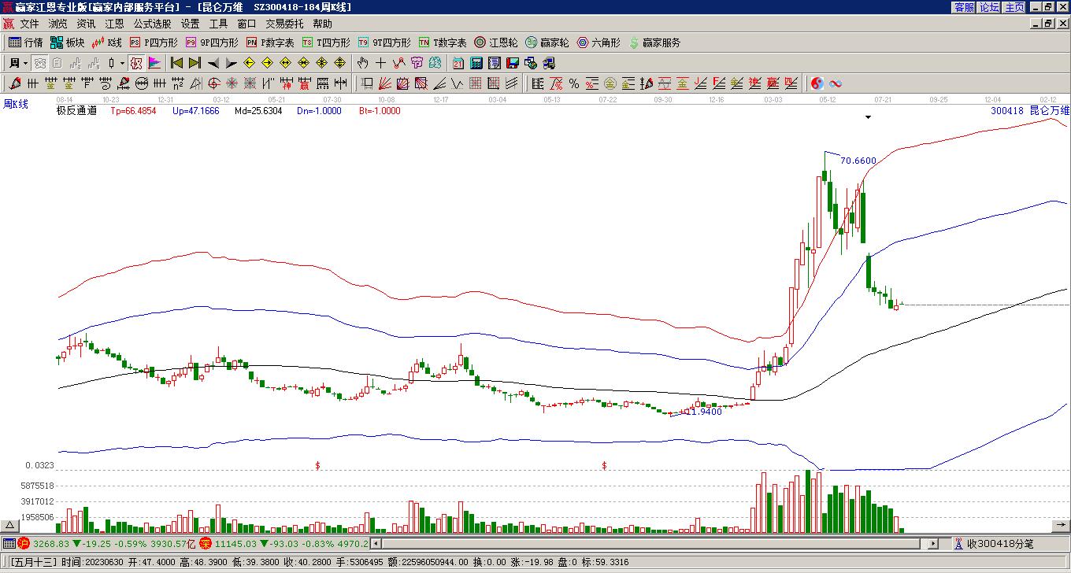Screen dimensions: 1071x573
Task: Open the 公式选股 menu
Action: (x=152, y=24)
